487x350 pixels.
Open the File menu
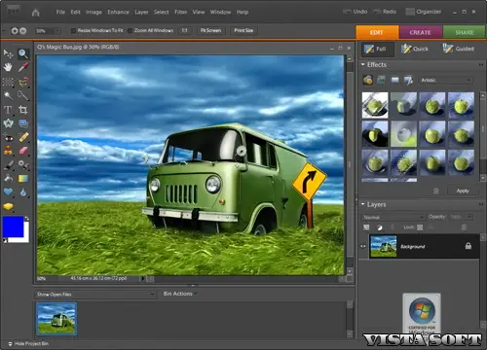pyautogui.click(x=60, y=13)
